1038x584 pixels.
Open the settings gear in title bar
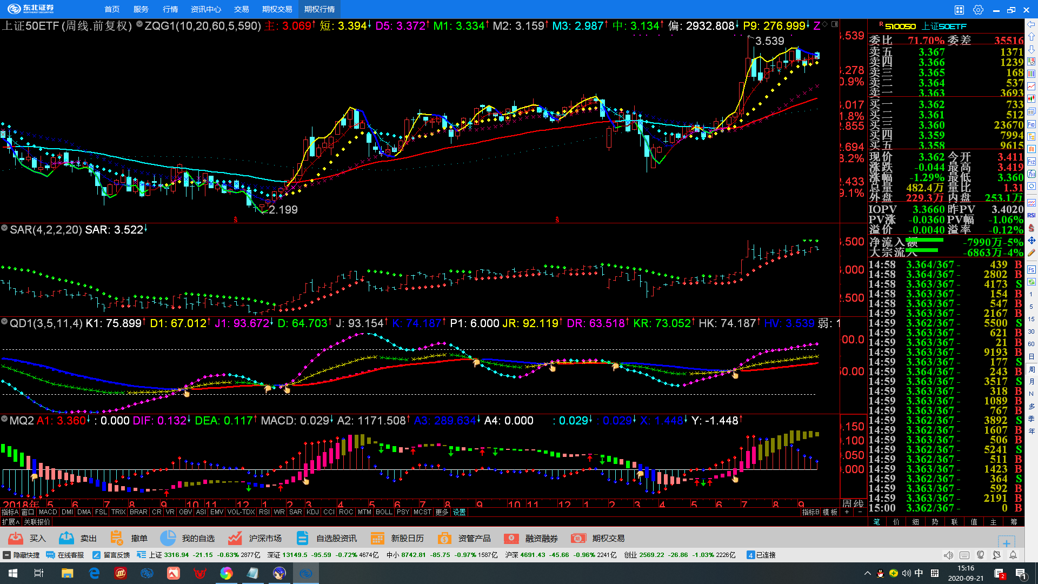point(978,10)
